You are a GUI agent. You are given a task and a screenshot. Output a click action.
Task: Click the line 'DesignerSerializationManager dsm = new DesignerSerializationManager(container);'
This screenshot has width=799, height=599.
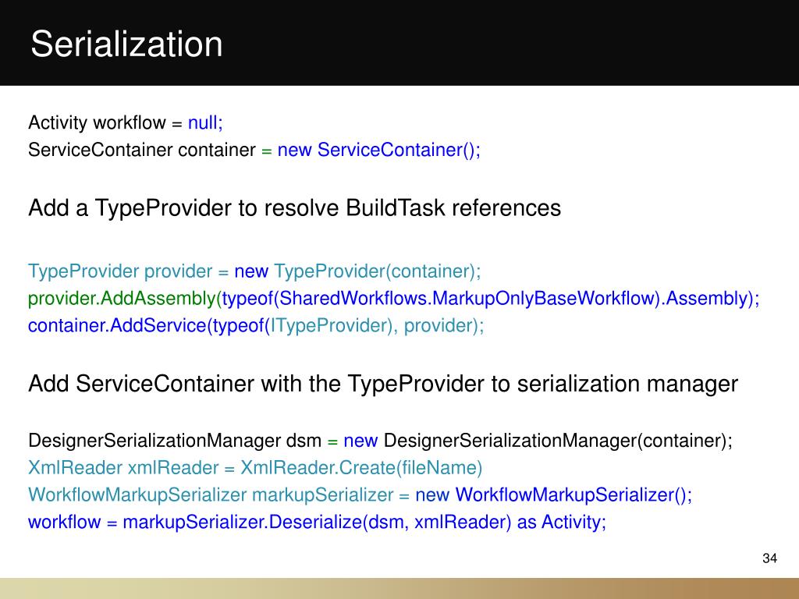pyautogui.click(x=380, y=441)
